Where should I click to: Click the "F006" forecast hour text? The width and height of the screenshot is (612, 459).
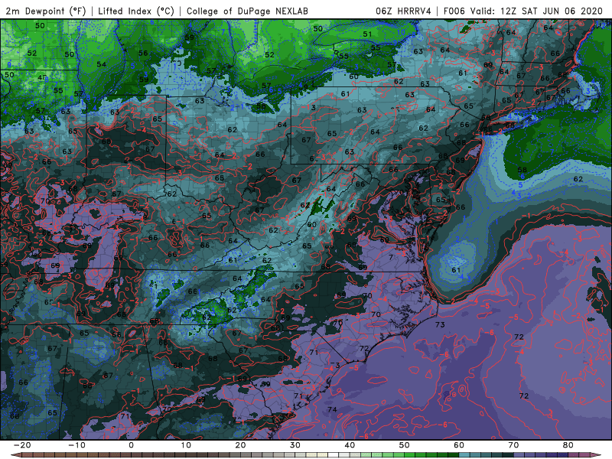point(454,11)
